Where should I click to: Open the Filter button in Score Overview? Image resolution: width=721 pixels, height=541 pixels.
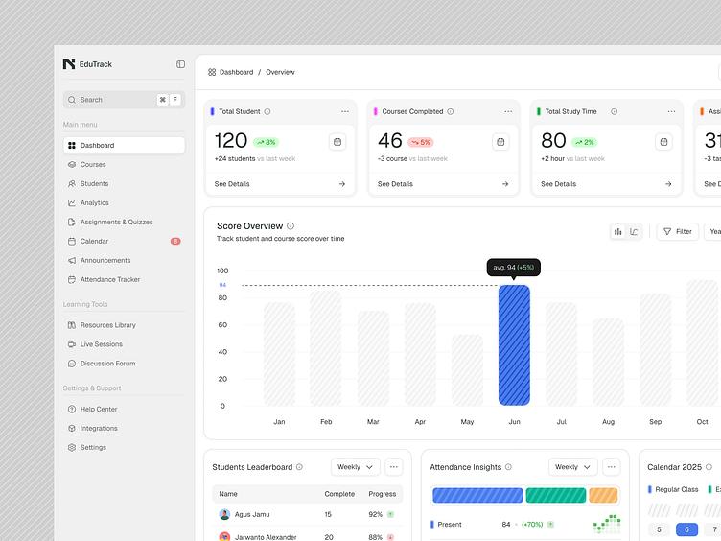678,232
